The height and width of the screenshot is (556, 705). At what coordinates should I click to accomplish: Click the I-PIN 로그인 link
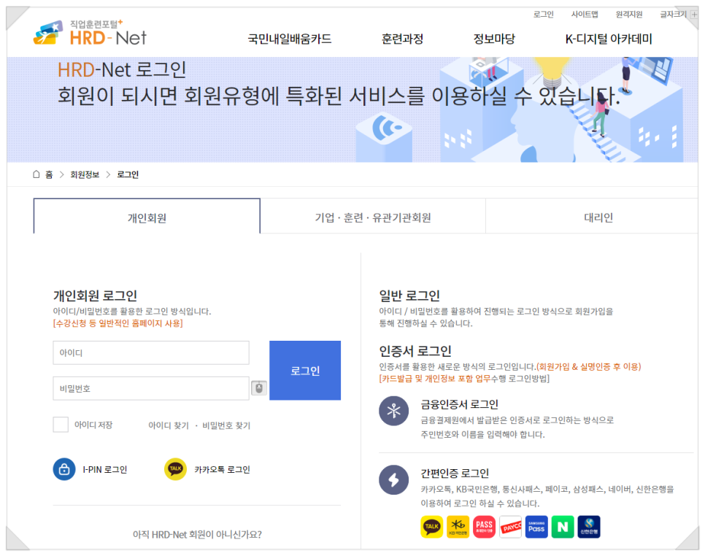(x=105, y=469)
